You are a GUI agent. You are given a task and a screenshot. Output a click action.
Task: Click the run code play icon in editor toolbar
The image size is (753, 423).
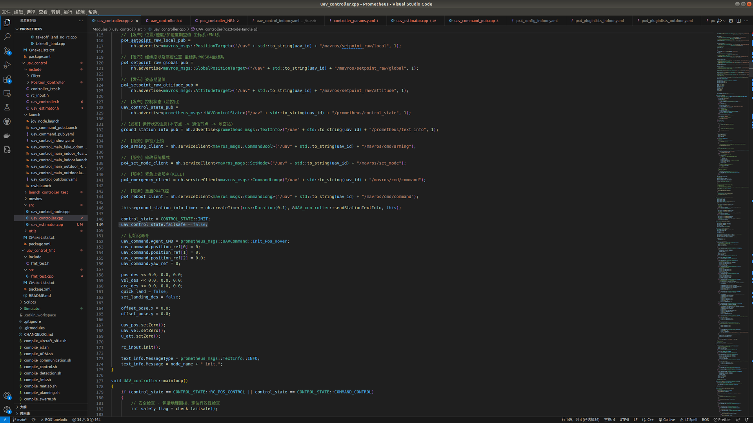point(719,21)
